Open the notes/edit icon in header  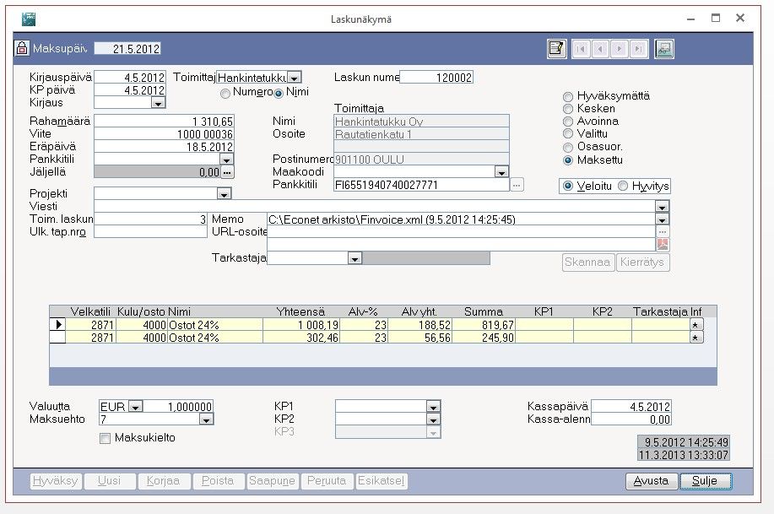pyautogui.click(x=557, y=49)
